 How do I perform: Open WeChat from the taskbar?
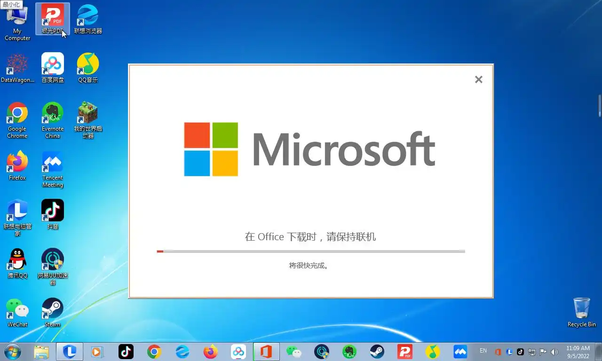tap(294, 352)
